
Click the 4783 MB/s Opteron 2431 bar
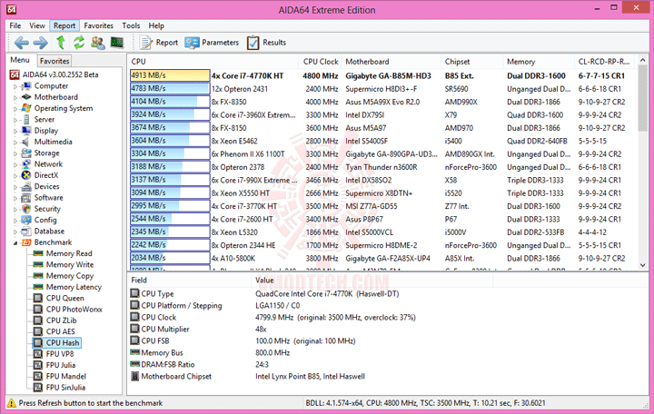point(170,89)
